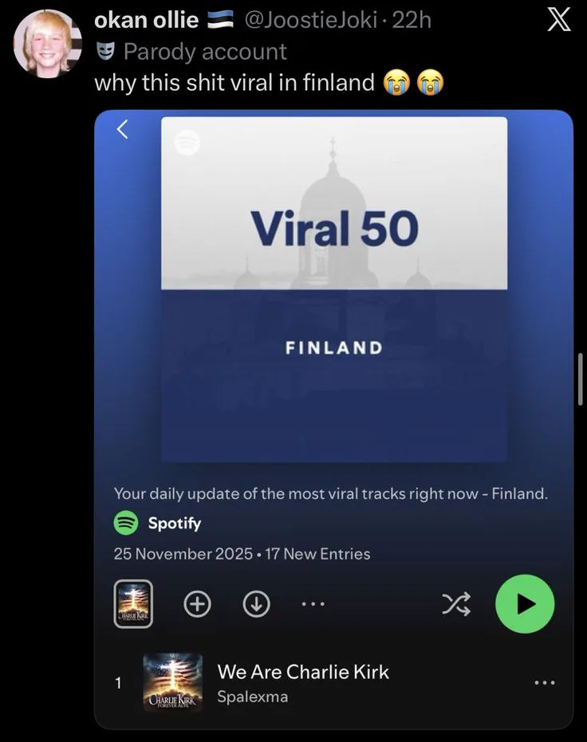
Task: Click the okan ollie display name
Action: pyautogui.click(x=146, y=21)
